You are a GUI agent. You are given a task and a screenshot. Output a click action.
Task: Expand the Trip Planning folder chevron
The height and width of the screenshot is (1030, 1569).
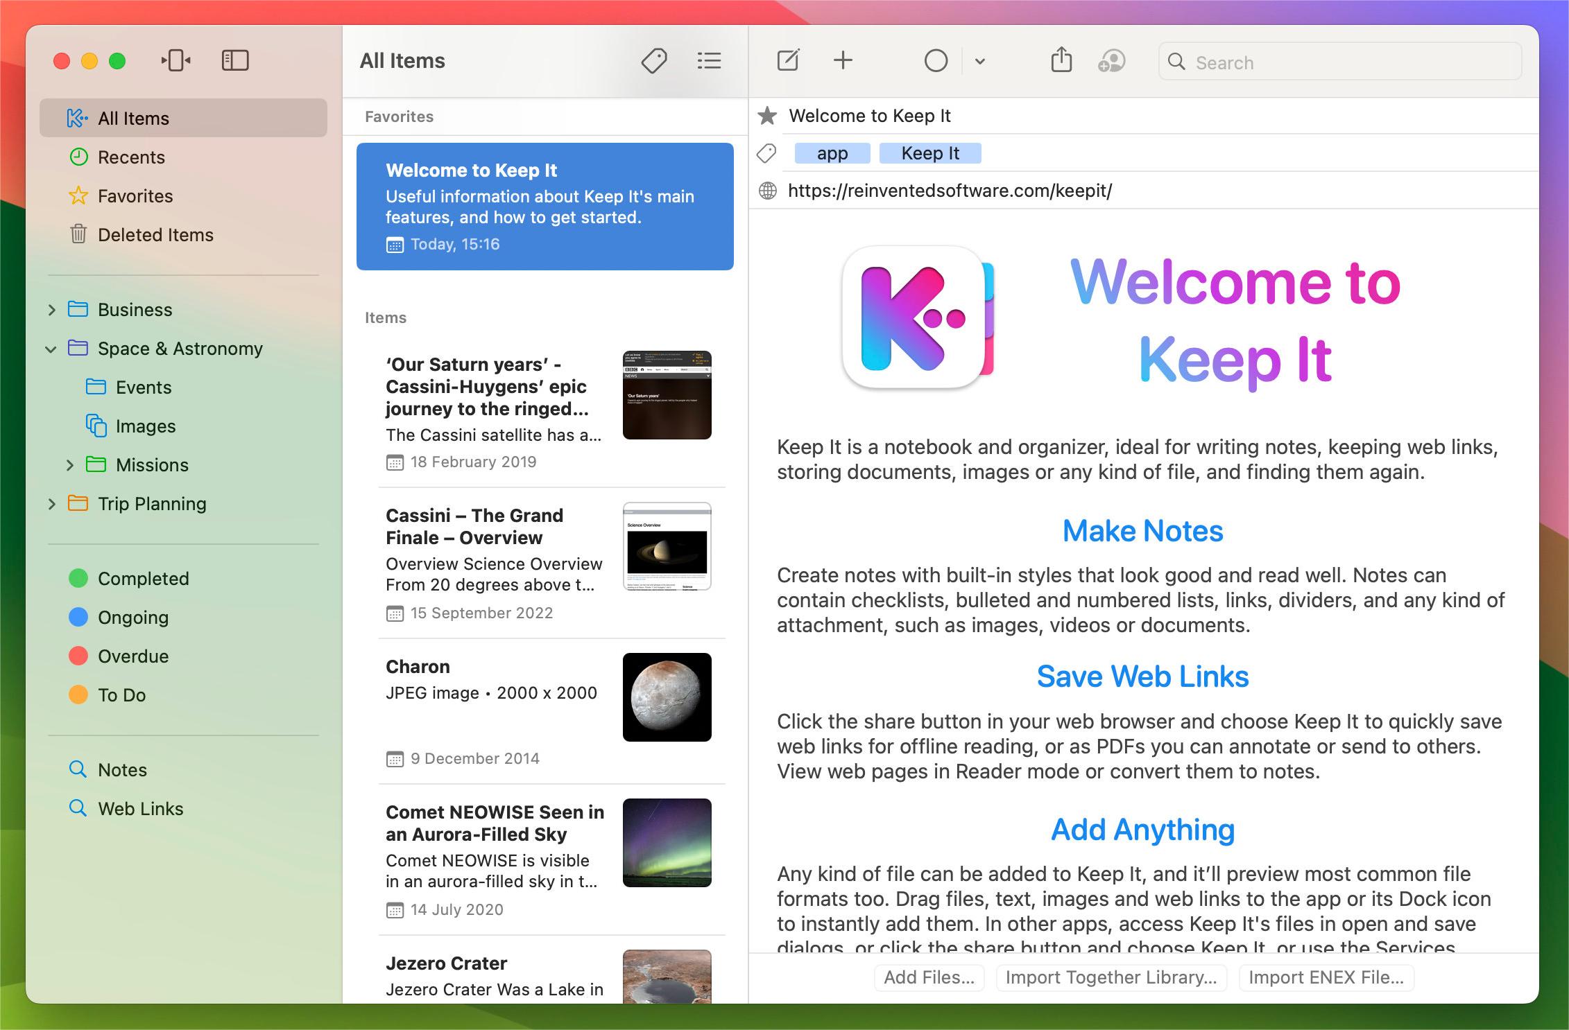[52, 504]
